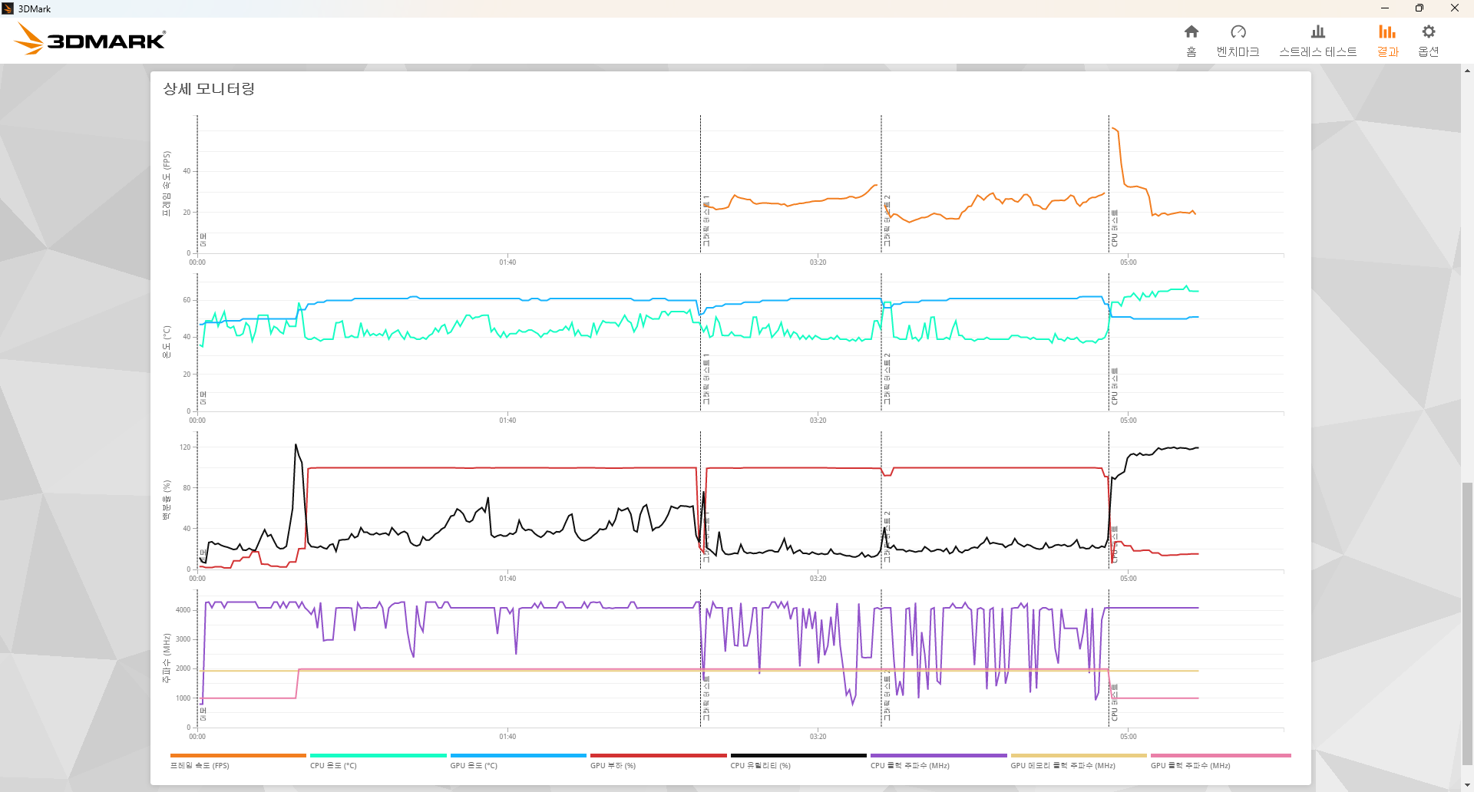This screenshot has width=1474, height=792.
Task: Click the 결과 tab label
Action: 1386,51
